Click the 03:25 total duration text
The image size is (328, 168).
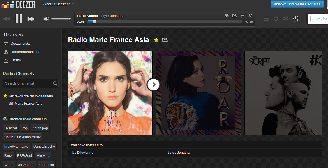click(x=249, y=22)
